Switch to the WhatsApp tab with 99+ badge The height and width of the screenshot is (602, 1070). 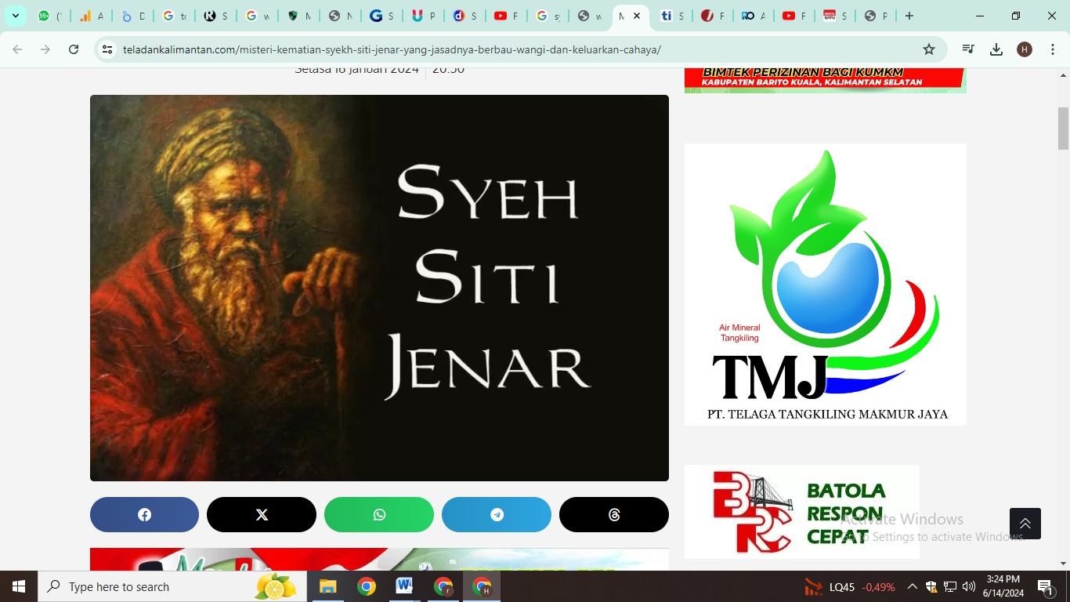coord(49,16)
